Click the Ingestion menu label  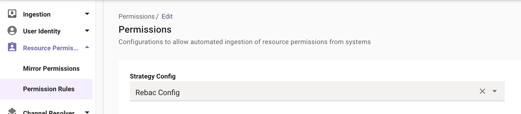[37, 15]
